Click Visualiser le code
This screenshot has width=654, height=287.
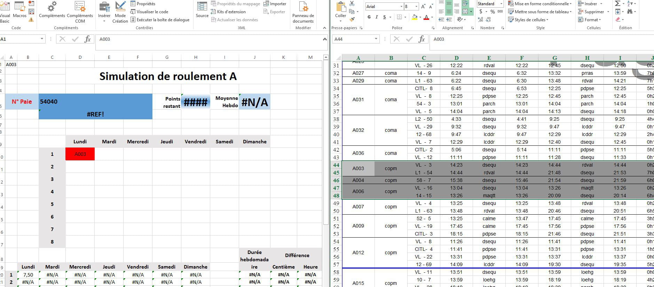[x=149, y=12]
